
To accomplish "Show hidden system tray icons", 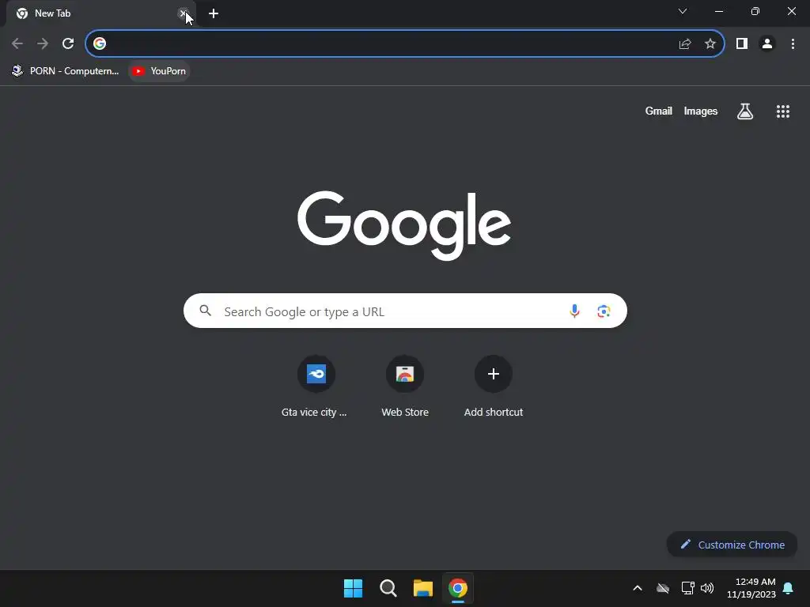I will coord(638,588).
